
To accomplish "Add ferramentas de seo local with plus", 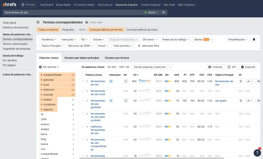I will tap(87, 91).
